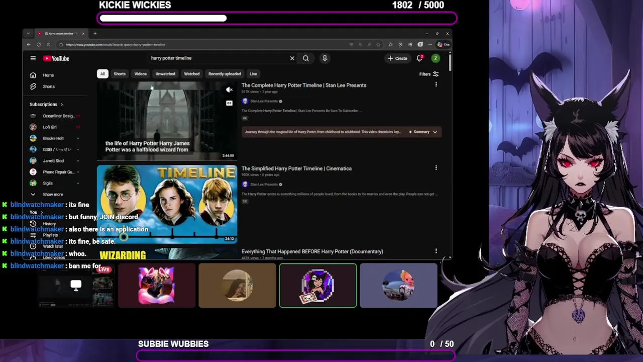Open the TIMELINE thumbnail with Harry, Hermione, Ron
643x362 pixels.
pyautogui.click(x=167, y=205)
